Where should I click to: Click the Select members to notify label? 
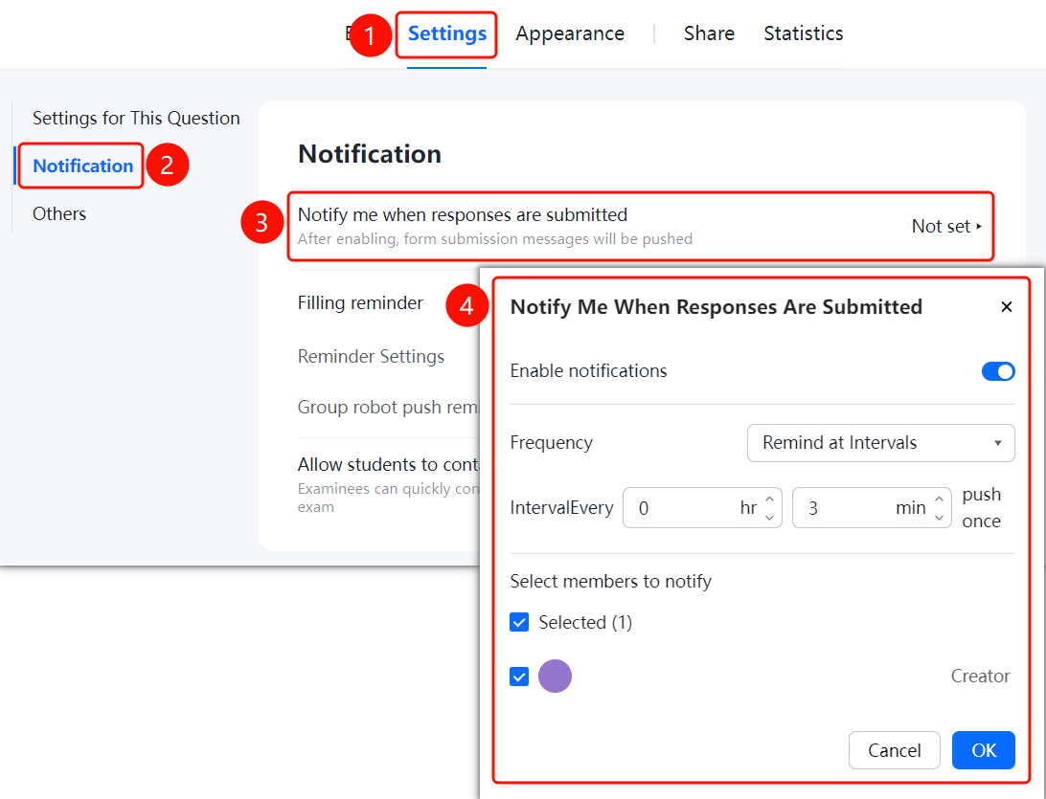[x=610, y=582]
